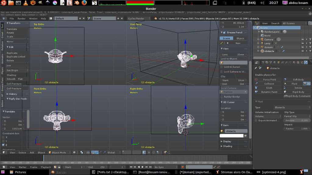Toggle the Grease Pencil checkbox
This screenshot has height=175, width=312.
[224, 32]
